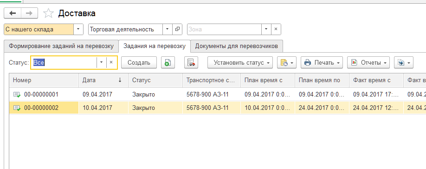
Task: Add Доставка to favorites with the star
Action: coord(49,13)
